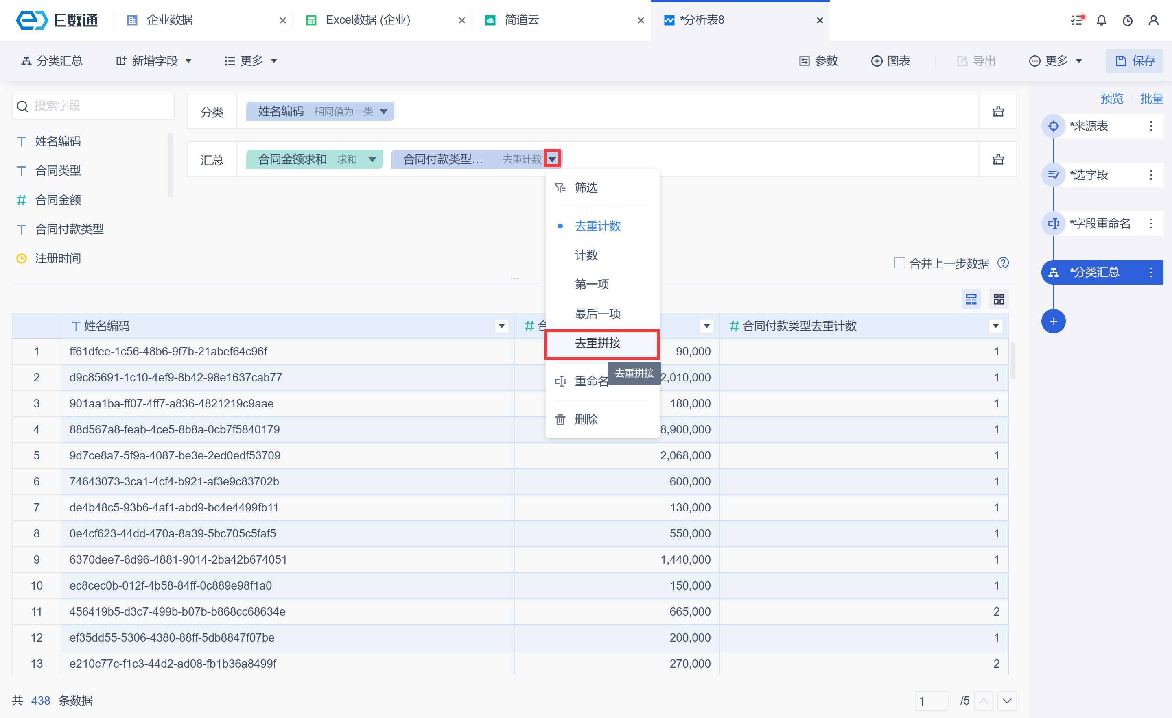This screenshot has height=718, width=1172.
Task: Open 合同金额求和 aggregation dropdown arrow
Action: (x=372, y=160)
